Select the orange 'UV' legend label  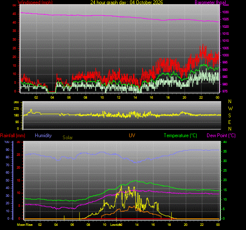[132, 136]
